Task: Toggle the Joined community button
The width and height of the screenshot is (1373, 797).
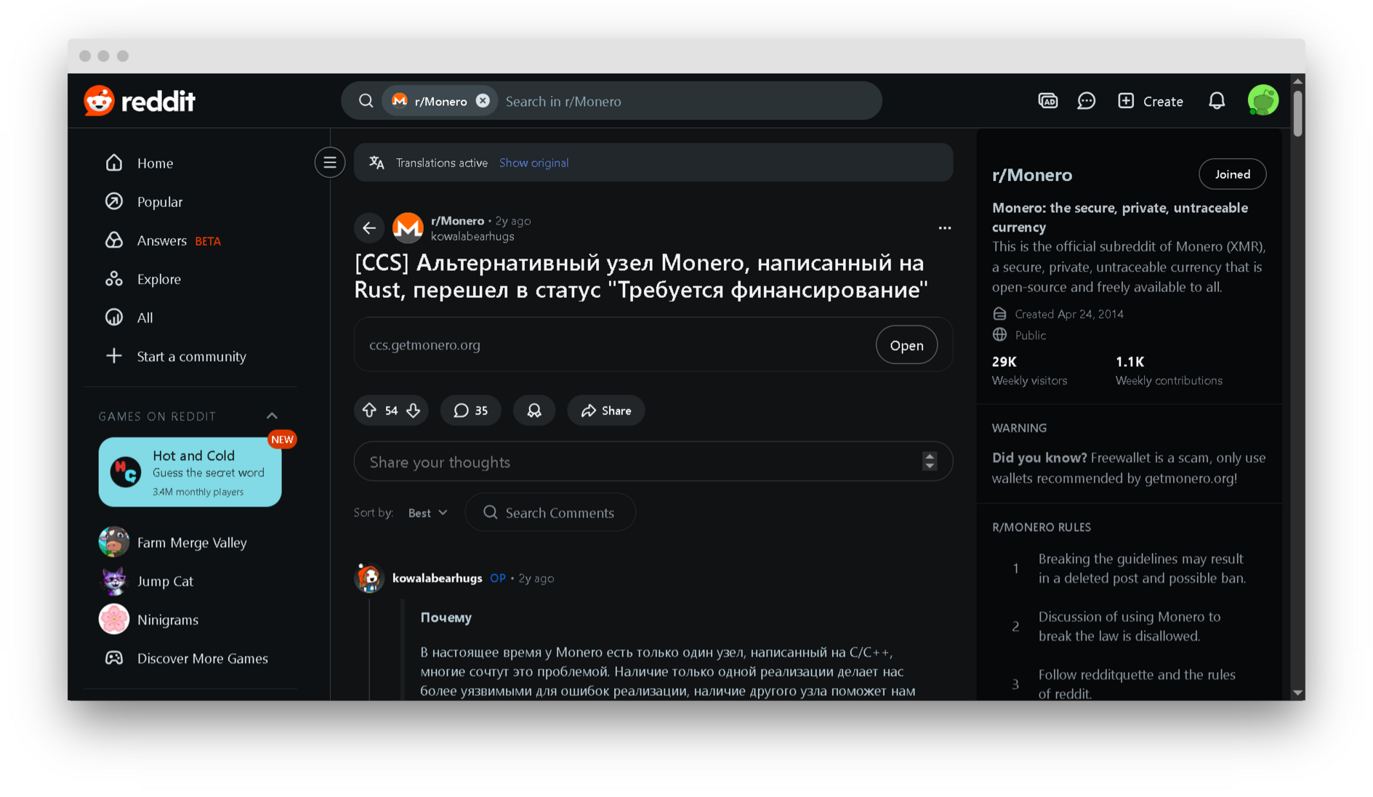Action: coord(1232,174)
